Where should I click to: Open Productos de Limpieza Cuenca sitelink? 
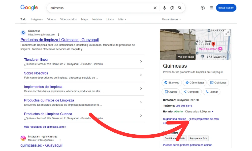pyautogui.click(x=48, y=114)
